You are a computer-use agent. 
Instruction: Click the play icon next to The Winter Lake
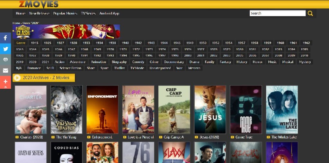tap(268, 137)
